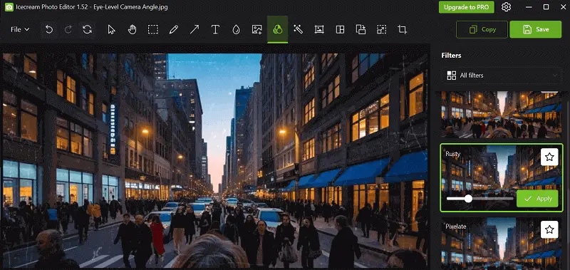Open the magic wand auto-enhance tool
Image resolution: width=570 pixels, height=270 pixels.
point(298,29)
